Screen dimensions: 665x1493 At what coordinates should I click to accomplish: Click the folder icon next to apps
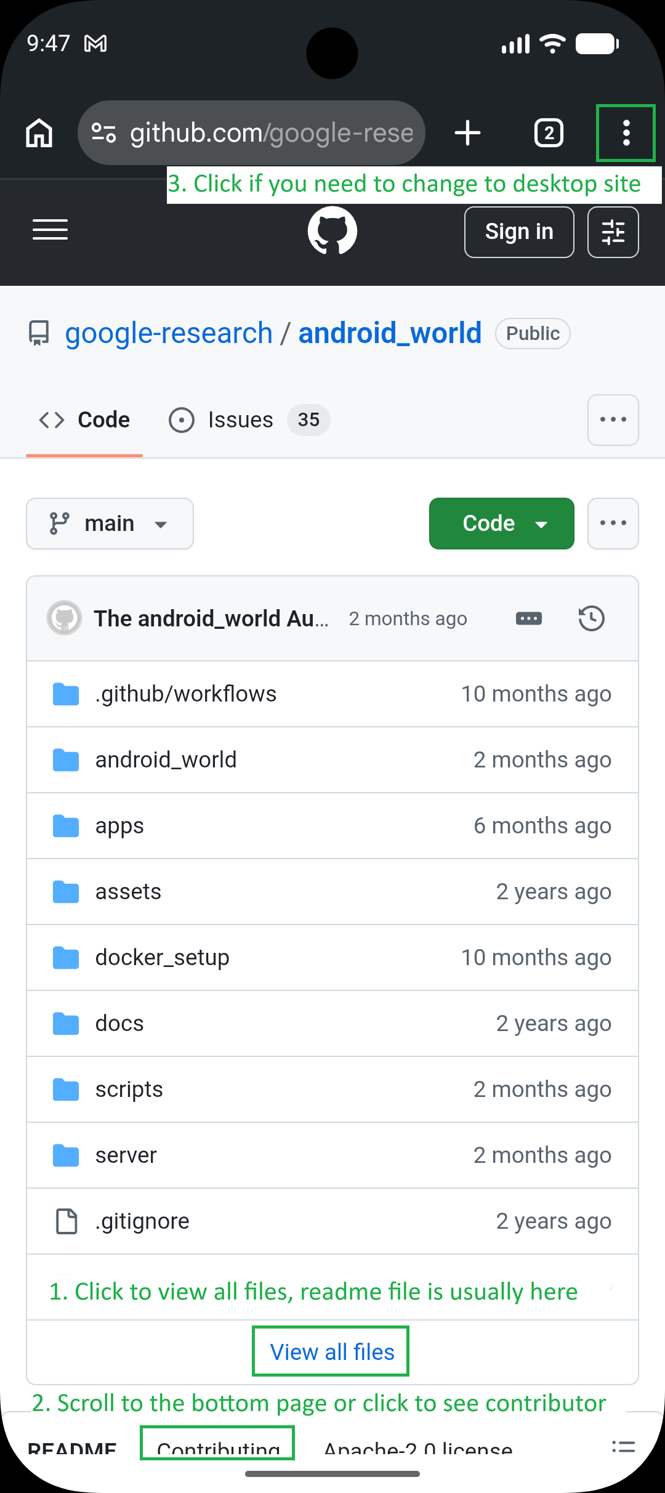(x=66, y=826)
